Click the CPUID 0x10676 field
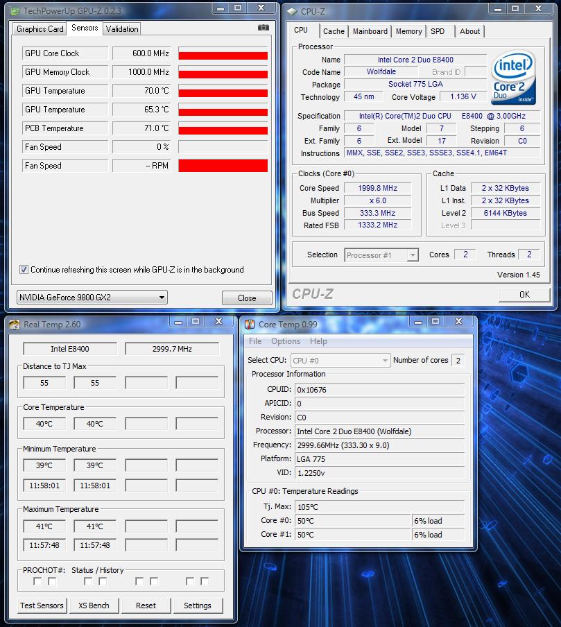Viewport: 561px width, 627px height. [x=379, y=390]
